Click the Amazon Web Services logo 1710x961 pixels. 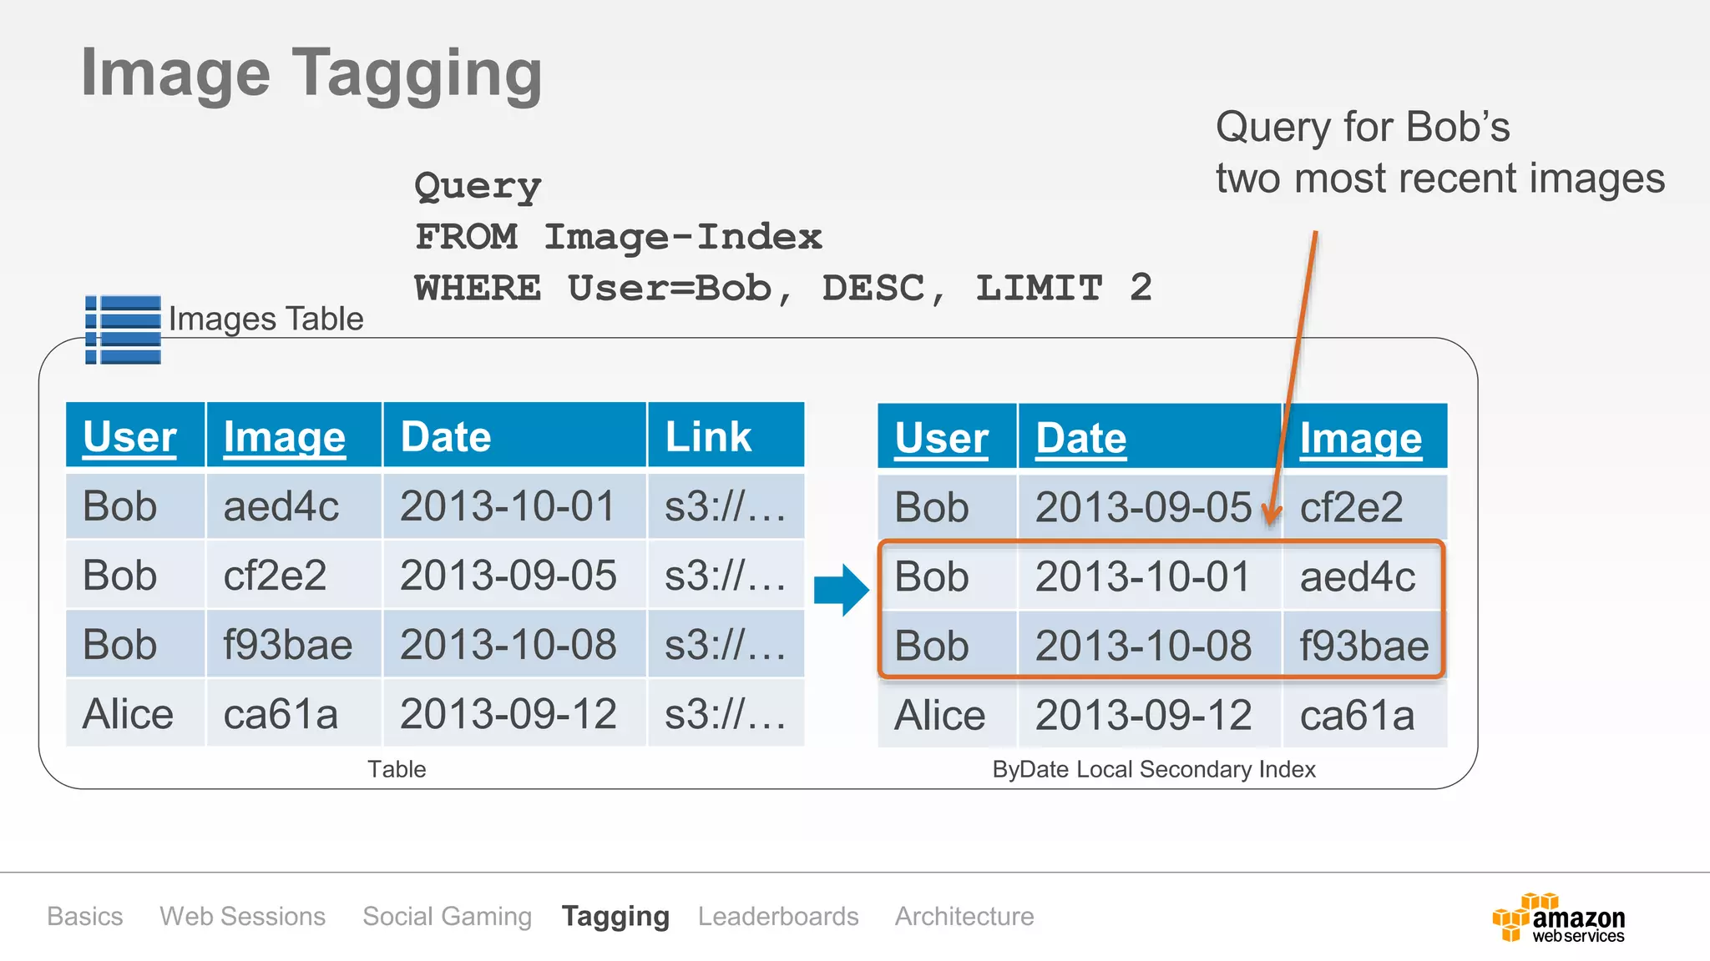(1559, 918)
